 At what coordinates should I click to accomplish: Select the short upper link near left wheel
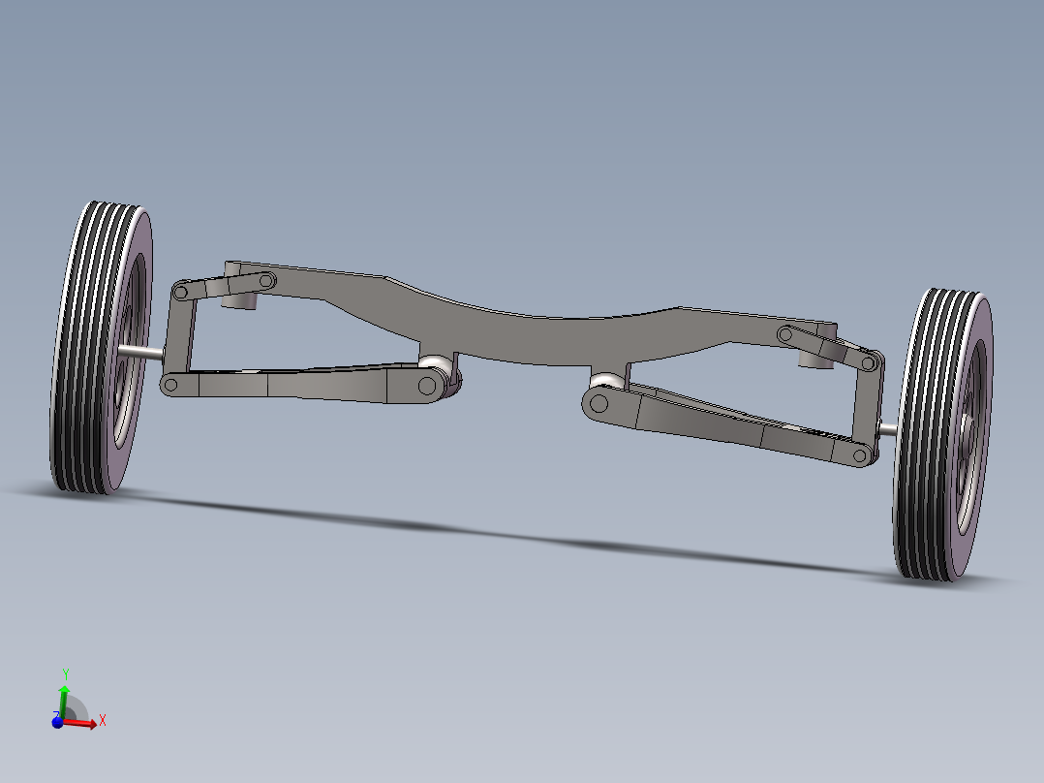[224, 286]
